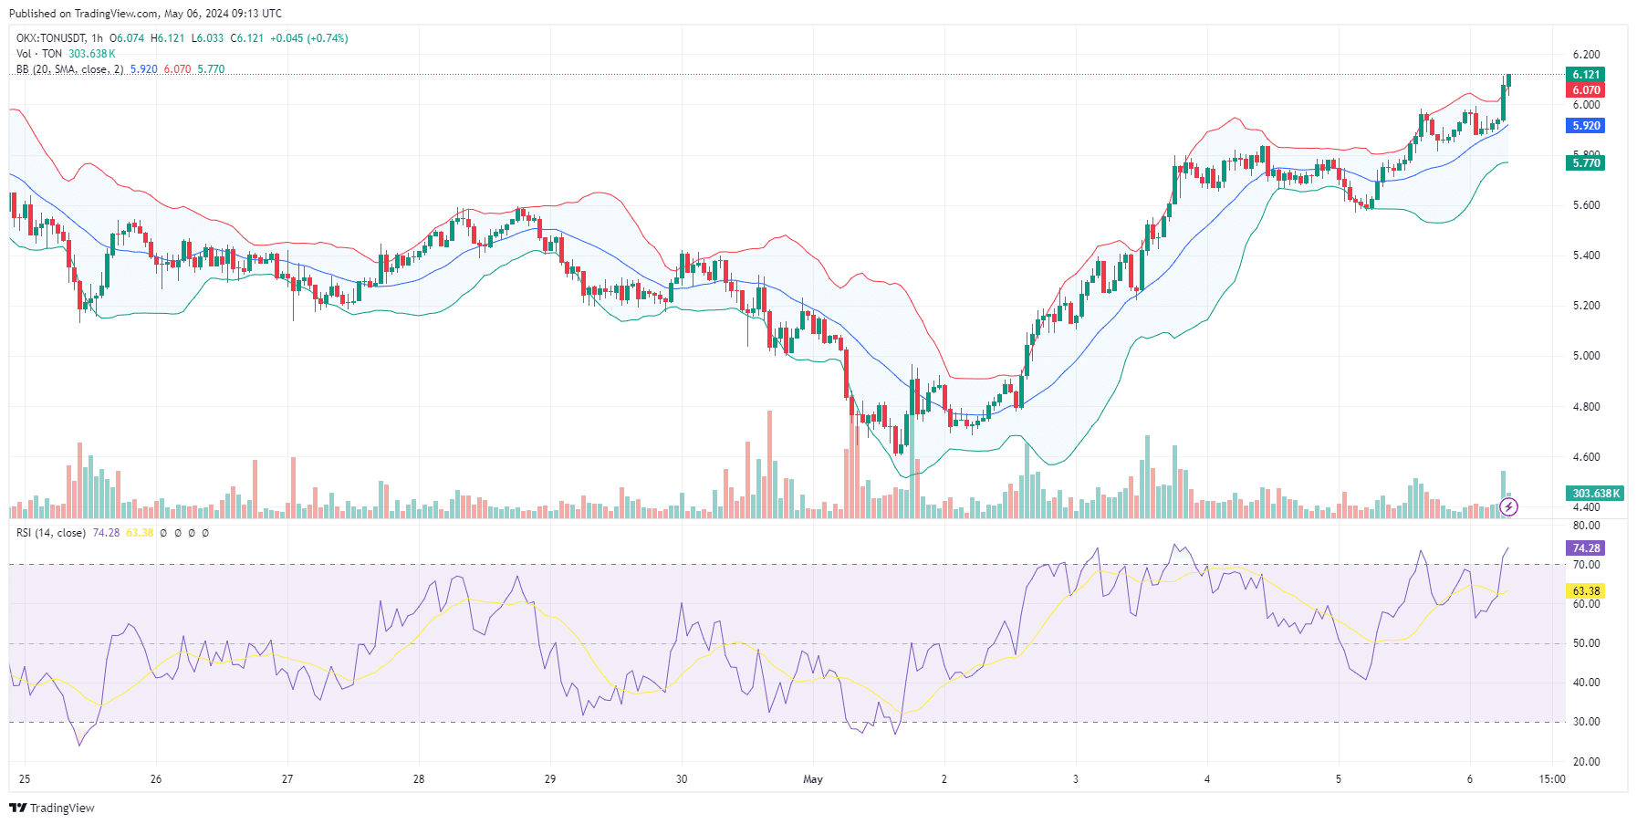Click the 4.600 price axis label
This screenshot has width=1637, height=824.
(x=1586, y=457)
